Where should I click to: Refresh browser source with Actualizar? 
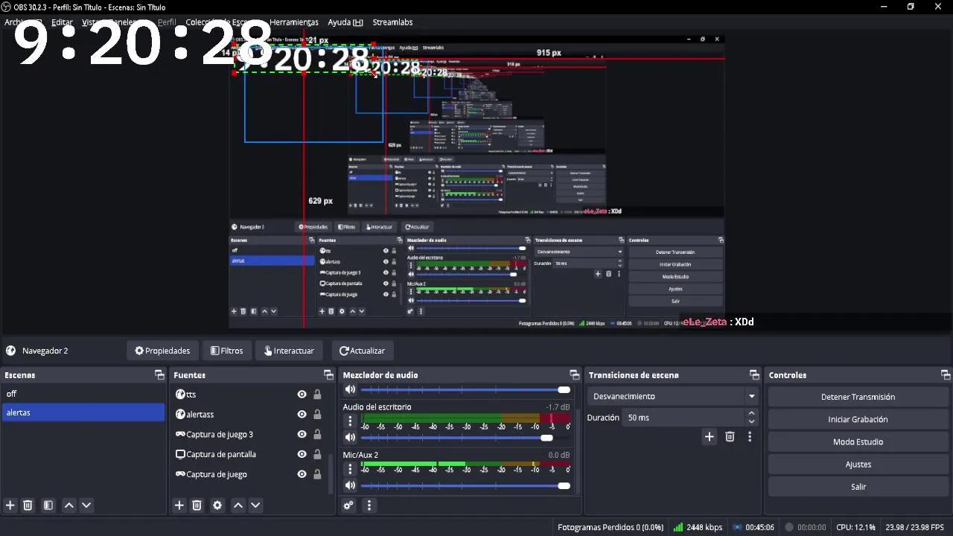(362, 351)
